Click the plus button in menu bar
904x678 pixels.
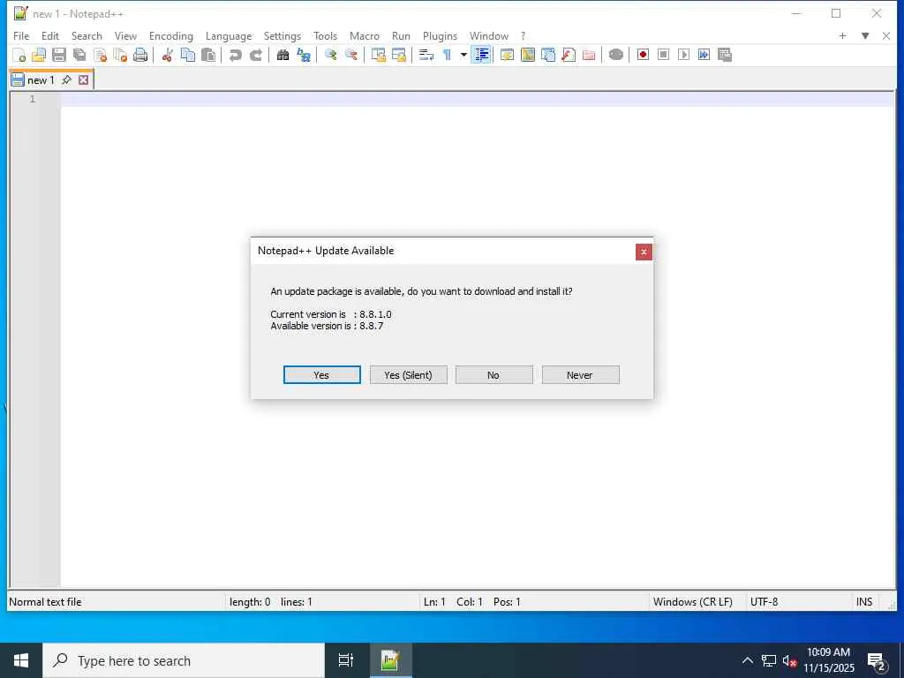pyautogui.click(x=842, y=35)
